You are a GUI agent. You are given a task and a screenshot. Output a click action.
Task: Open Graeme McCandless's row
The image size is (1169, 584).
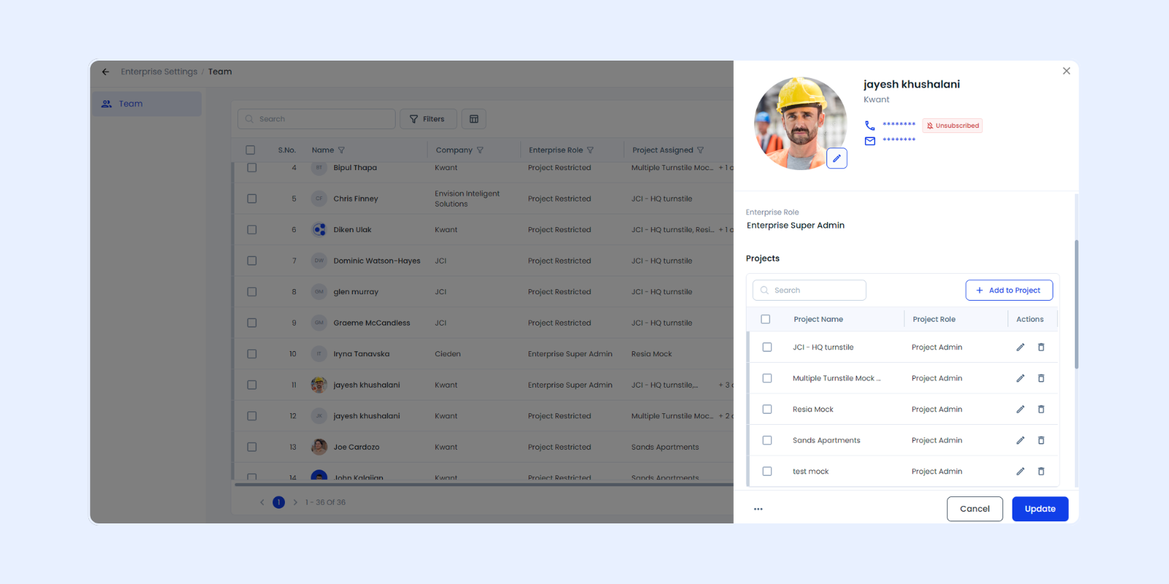(484, 323)
